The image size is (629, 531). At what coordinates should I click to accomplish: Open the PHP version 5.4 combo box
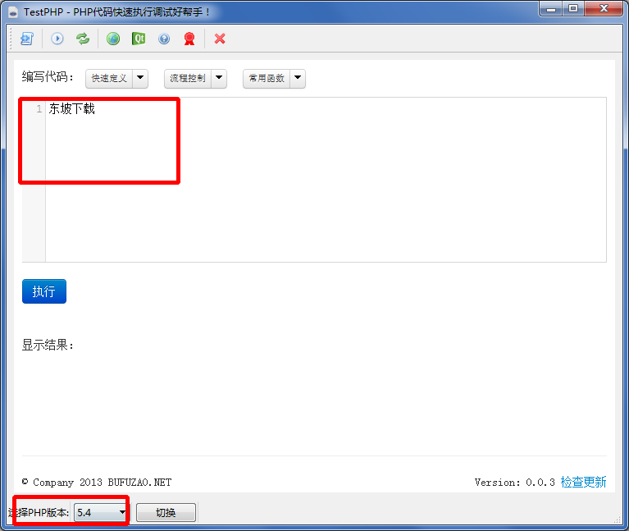101,513
